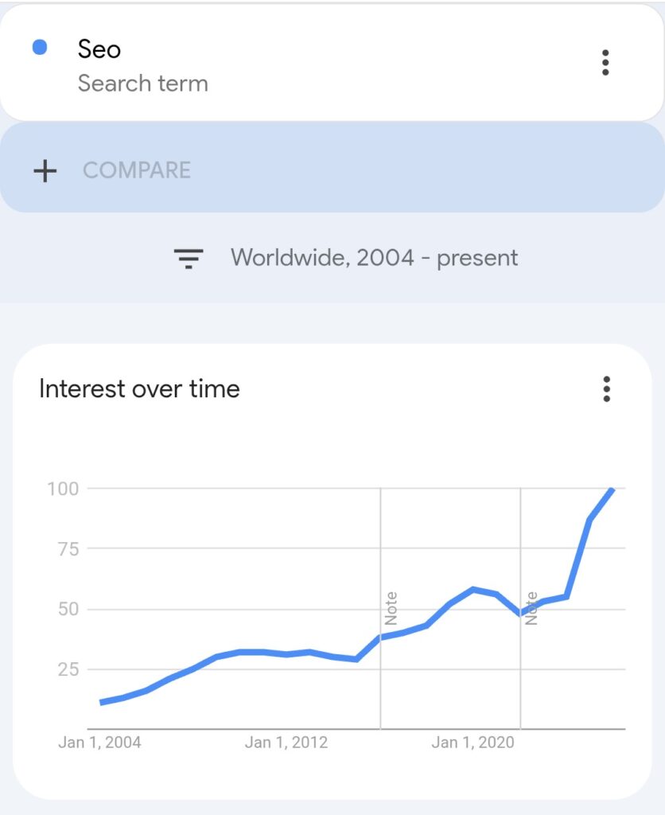Click the plus icon next to COMPARE

point(45,170)
